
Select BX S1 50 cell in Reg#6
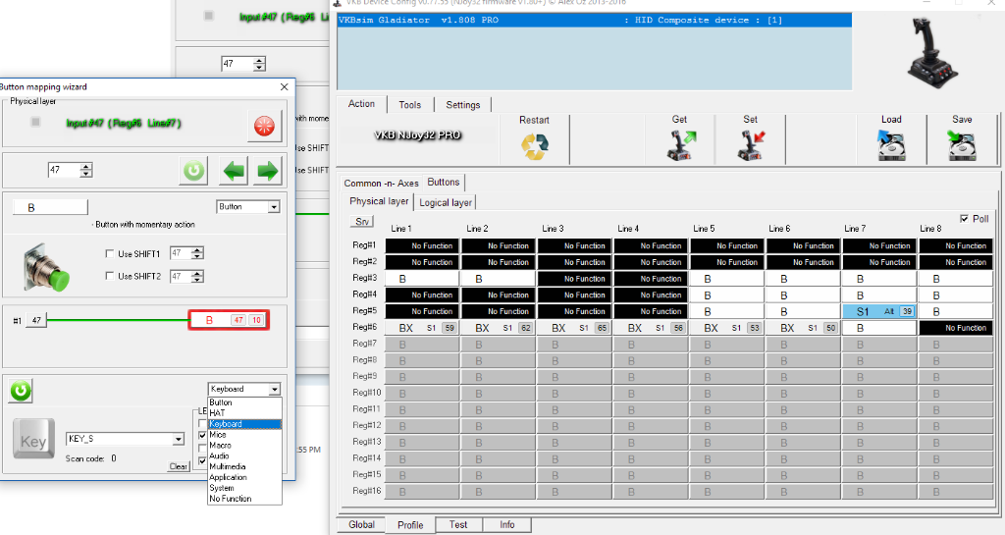(803, 328)
